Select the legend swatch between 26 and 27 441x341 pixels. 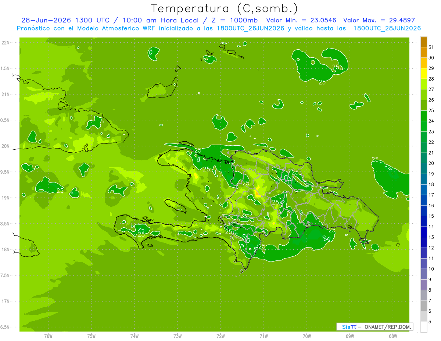pyautogui.click(x=424, y=95)
